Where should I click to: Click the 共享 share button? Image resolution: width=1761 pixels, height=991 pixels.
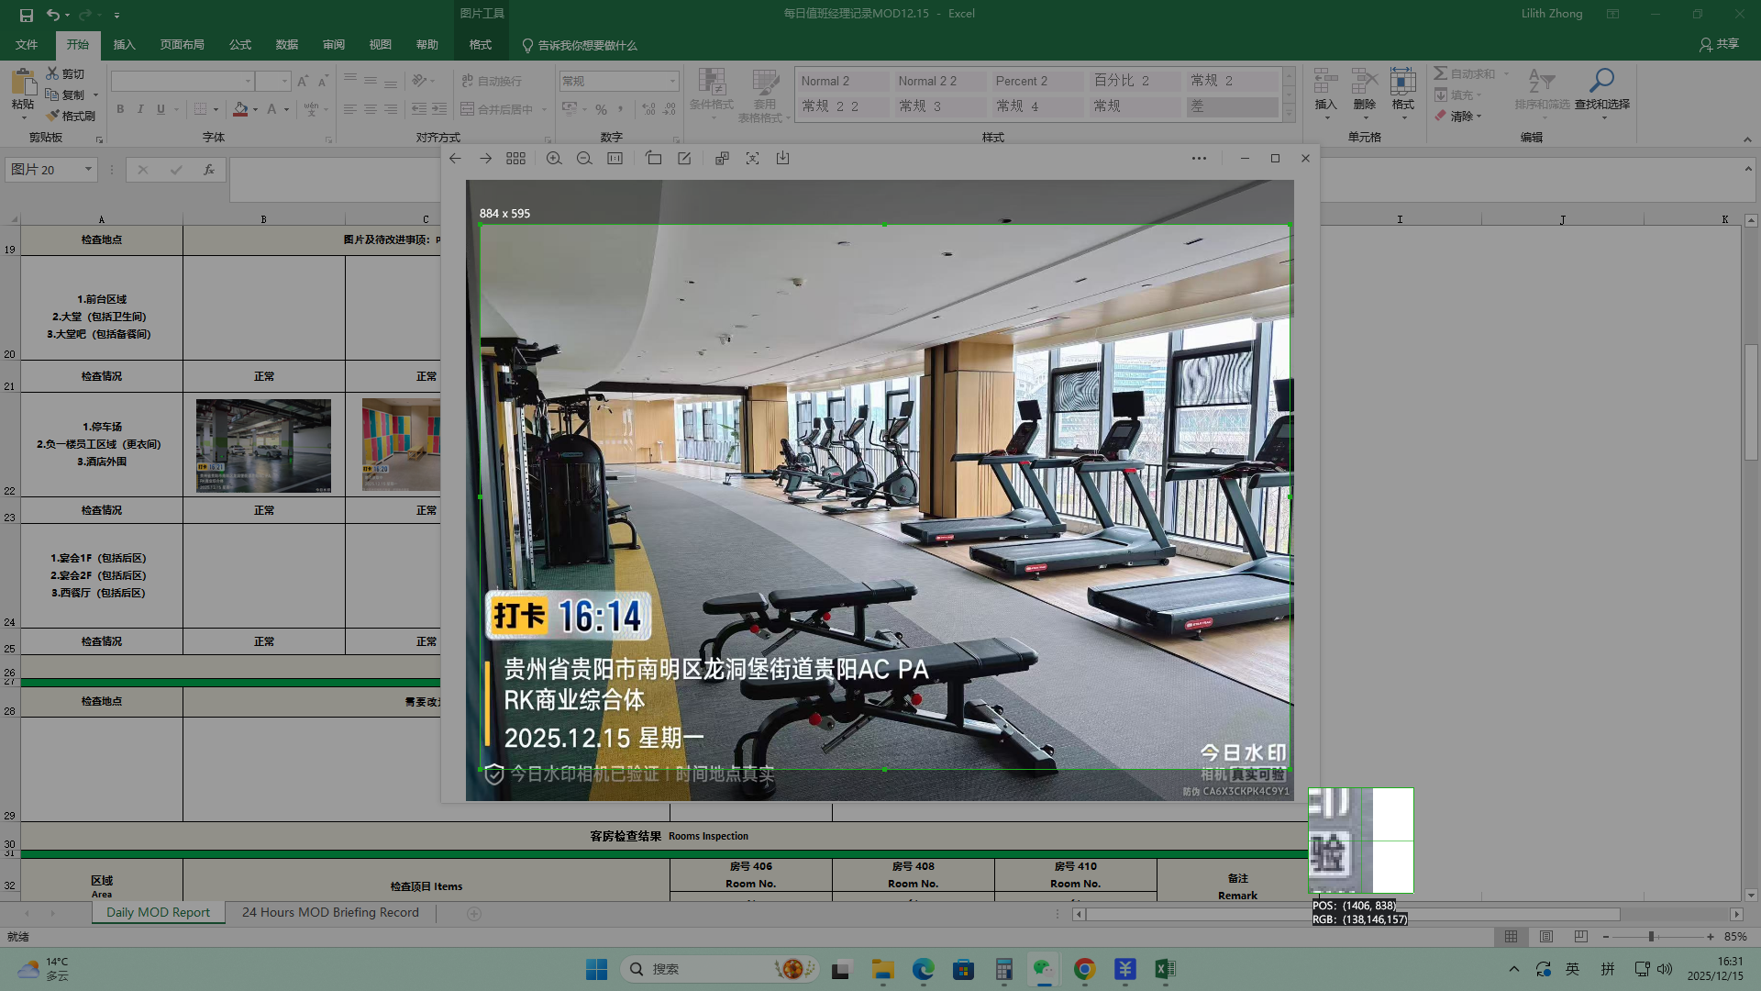[1719, 44]
